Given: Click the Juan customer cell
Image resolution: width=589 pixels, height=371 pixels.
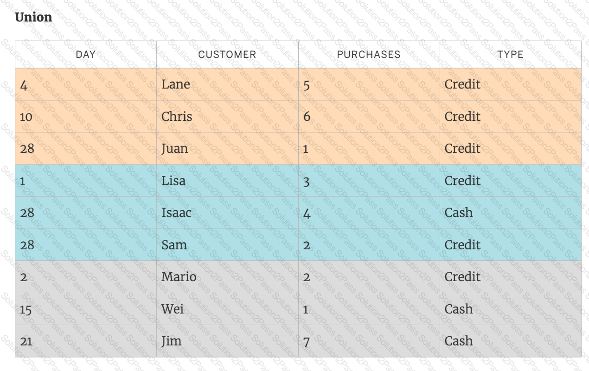Looking at the screenshot, I should (175, 149).
